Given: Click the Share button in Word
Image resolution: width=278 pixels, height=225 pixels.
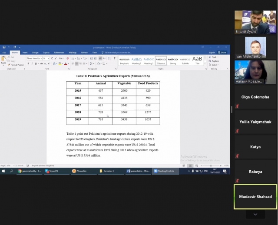Looking at the screenshot, I should click(x=222, y=52).
